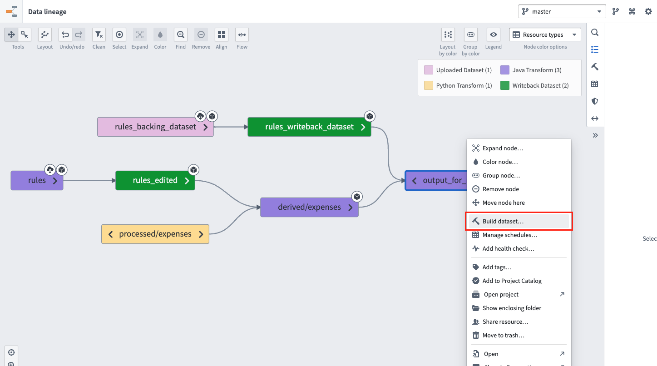Select the box selection tool
The image size is (657, 366).
[x=25, y=35]
